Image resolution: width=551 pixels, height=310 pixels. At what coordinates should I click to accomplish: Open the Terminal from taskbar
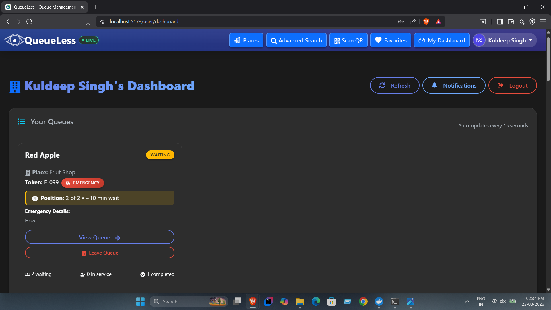[395, 301]
